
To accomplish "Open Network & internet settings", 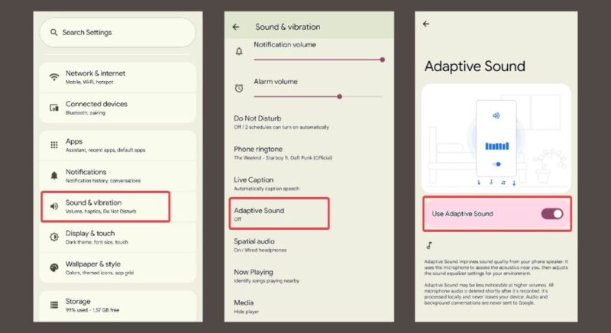I will pos(118,77).
